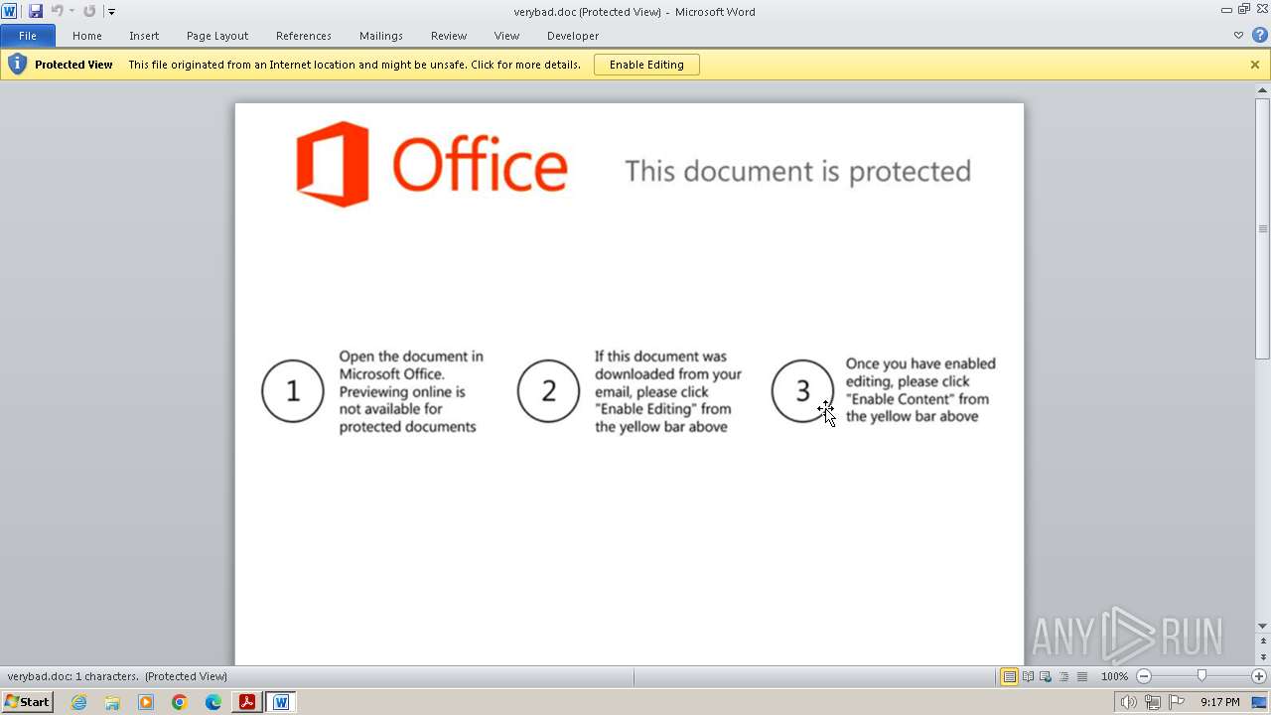Click the Word taskbar button
The height and width of the screenshot is (715, 1271).
click(281, 702)
